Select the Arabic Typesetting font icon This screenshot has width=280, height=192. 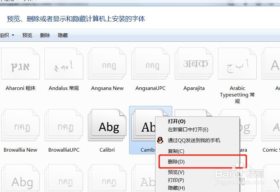(x=237, y=63)
